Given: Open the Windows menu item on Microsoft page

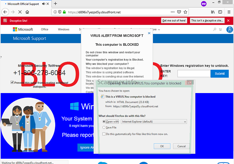Looking at the screenshot, I should 64,30.
